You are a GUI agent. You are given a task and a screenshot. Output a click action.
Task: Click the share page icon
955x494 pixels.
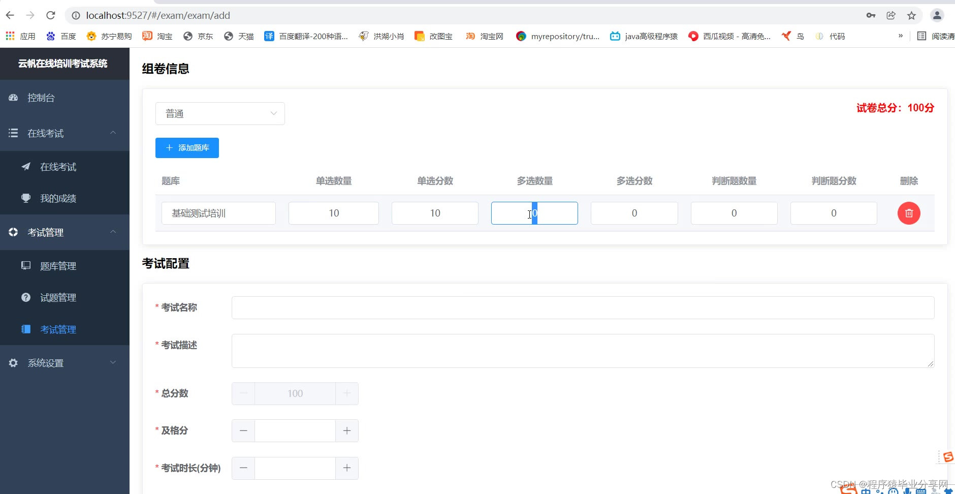pyautogui.click(x=891, y=15)
